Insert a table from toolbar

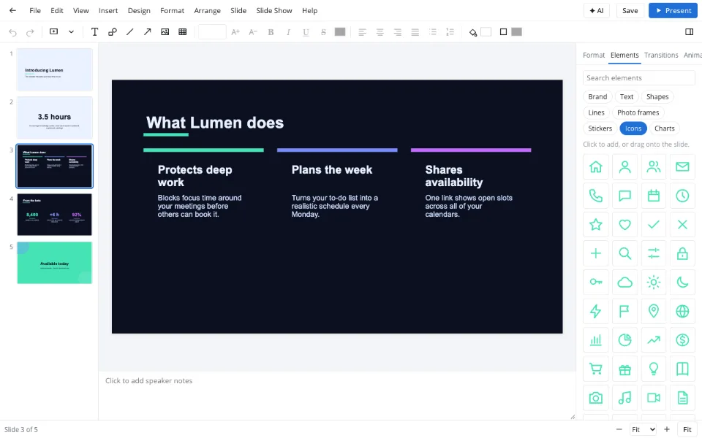[x=183, y=31]
